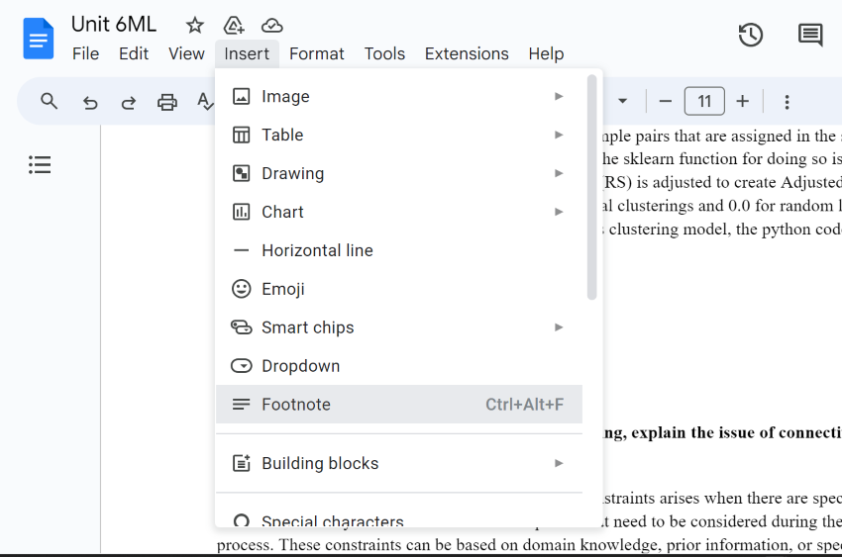The width and height of the screenshot is (842, 557).
Task: Show the document outline
Action: (x=40, y=164)
